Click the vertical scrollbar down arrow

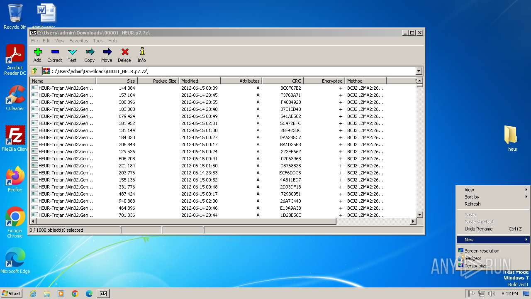(x=419, y=215)
